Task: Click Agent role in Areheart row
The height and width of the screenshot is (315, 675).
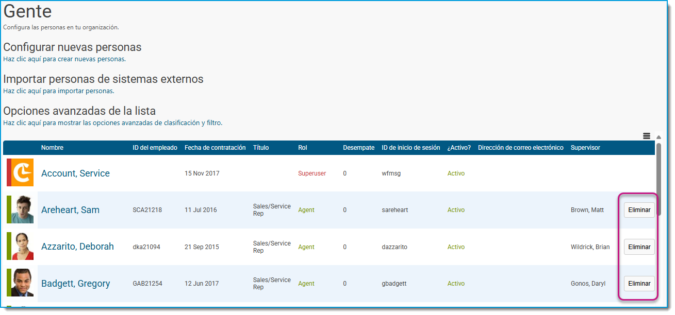Action: click(x=306, y=210)
